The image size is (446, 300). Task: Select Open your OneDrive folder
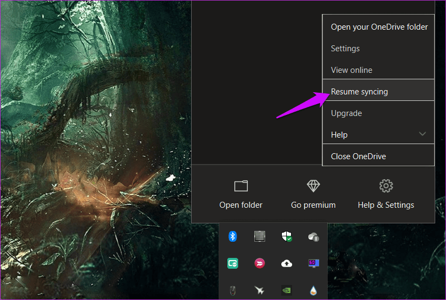click(379, 27)
